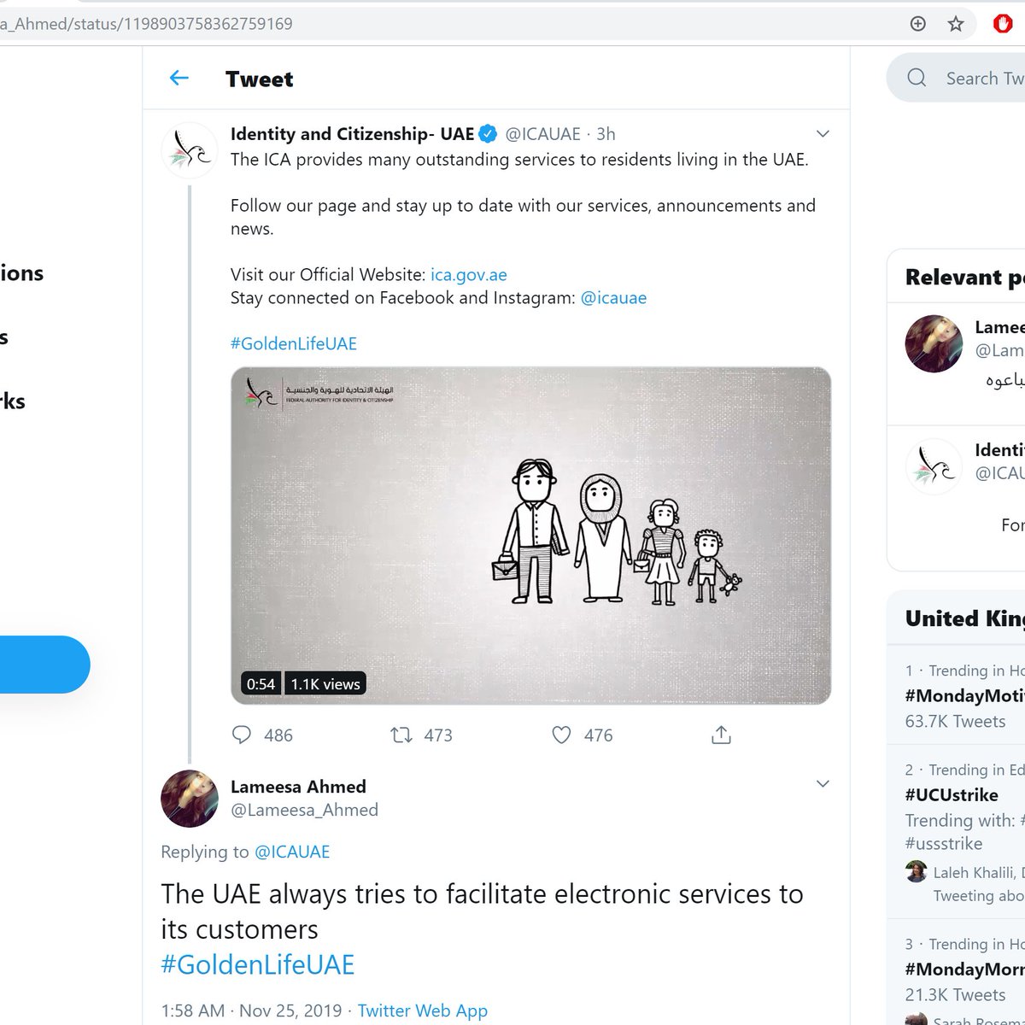
Task: Open #MondayMorning trending topic
Action: [x=964, y=969]
